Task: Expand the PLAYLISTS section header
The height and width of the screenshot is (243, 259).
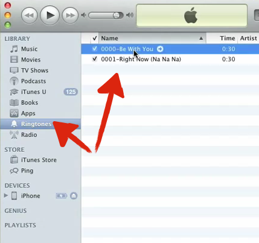Action: (20, 226)
